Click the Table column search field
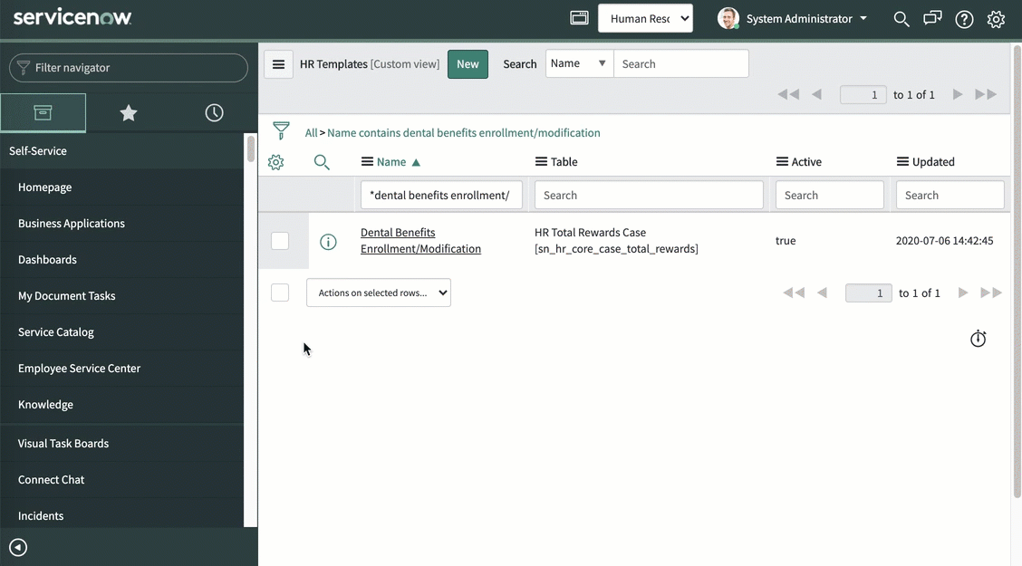This screenshot has height=566, width=1022. tap(649, 195)
